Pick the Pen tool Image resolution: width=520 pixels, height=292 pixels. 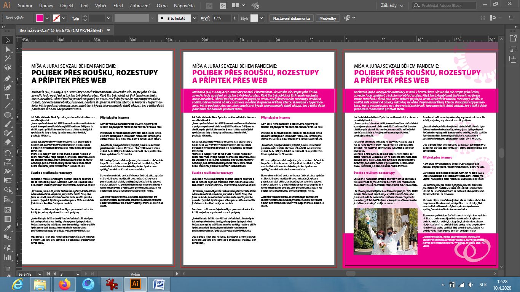[7, 78]
